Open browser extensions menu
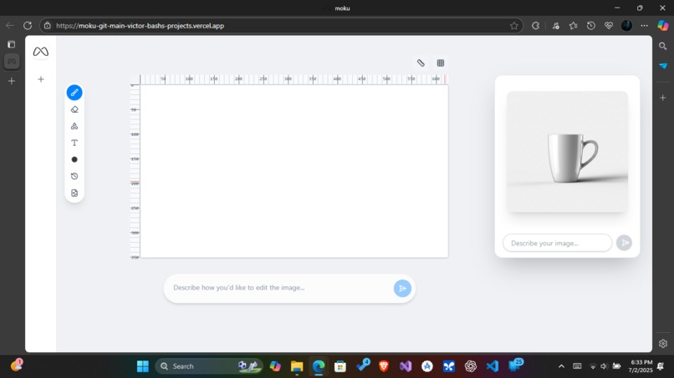The height and width of the screenshot is (378, 674). click(535, 26)
